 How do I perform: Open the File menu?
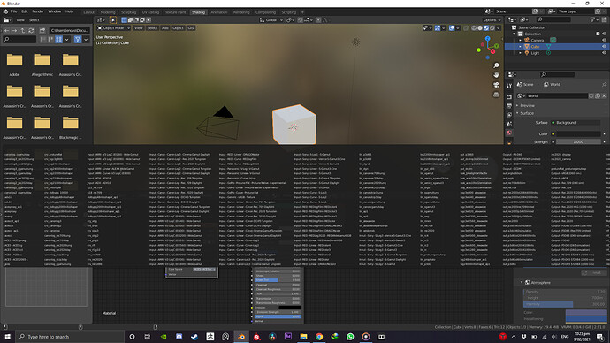coord(14,11)
